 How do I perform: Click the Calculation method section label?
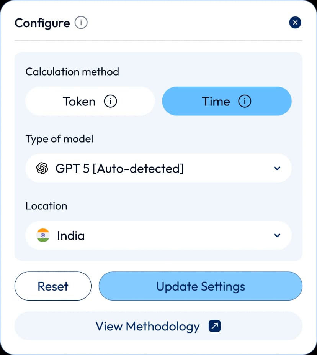[x=72, y=72]
